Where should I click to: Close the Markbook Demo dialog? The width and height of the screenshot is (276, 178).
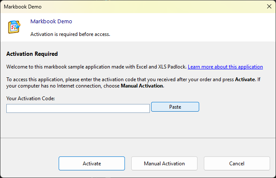pyautogui.click(x=269, y=6)
